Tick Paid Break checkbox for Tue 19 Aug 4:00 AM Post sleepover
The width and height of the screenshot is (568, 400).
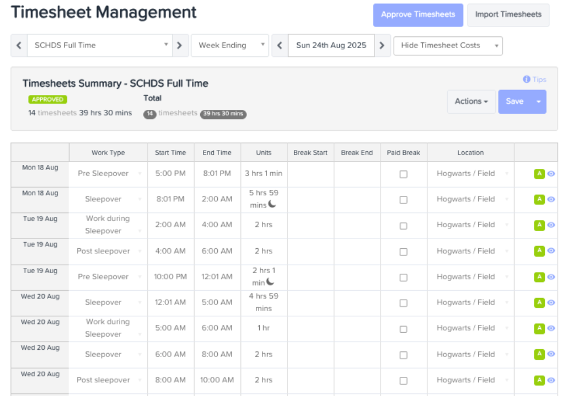[x=403, y=252]
